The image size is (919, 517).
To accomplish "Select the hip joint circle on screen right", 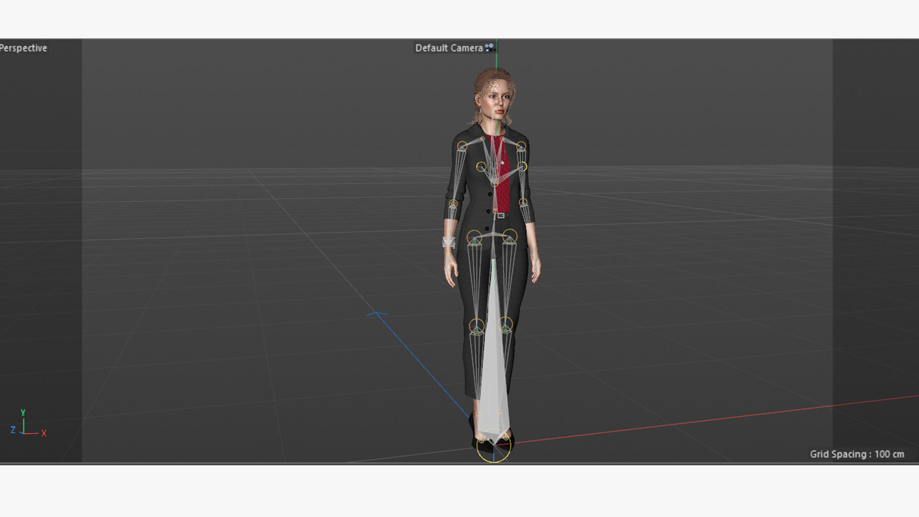I will point(510,236).
